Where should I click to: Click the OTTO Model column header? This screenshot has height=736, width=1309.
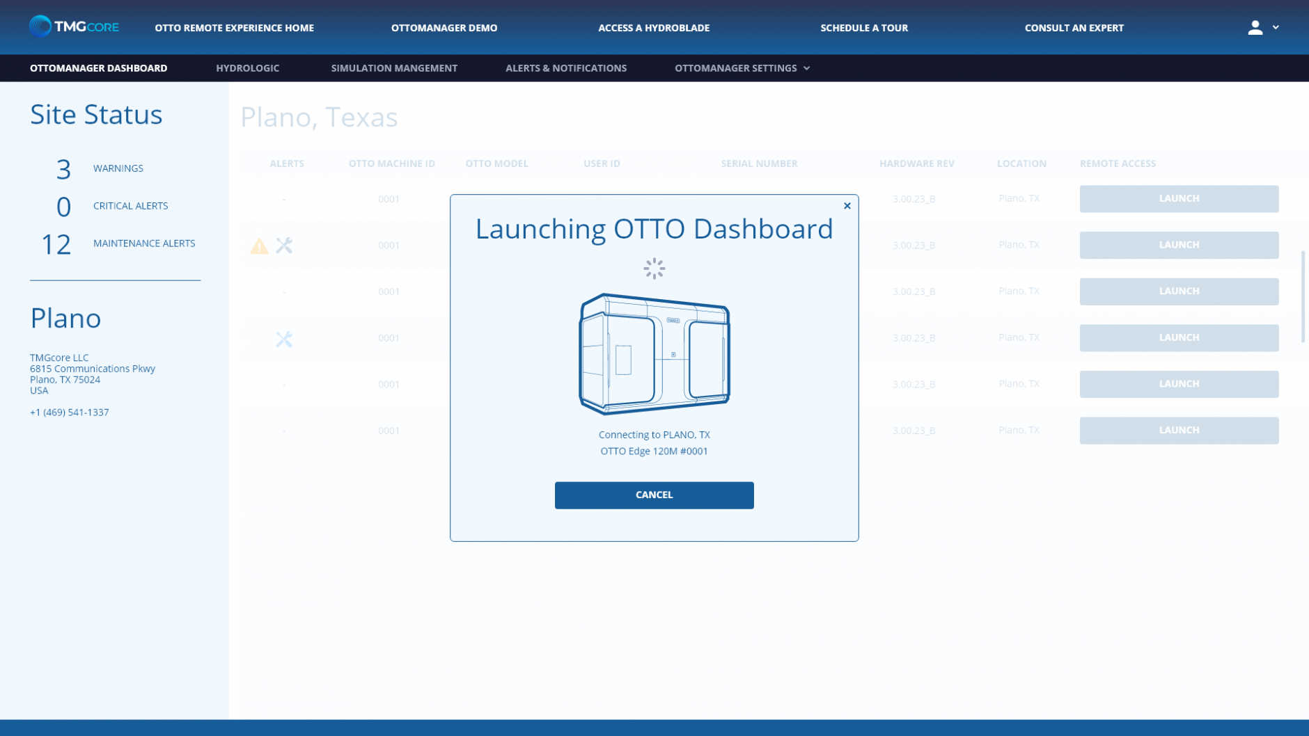pos(496,163)
